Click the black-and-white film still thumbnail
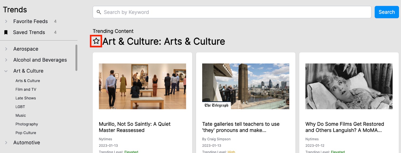 pyautogui.click(x=349, y=86)
